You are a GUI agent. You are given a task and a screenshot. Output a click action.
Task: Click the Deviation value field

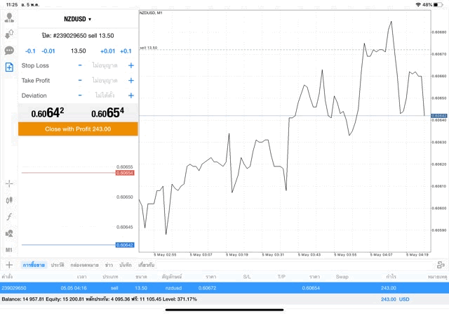tap(105, 96)
